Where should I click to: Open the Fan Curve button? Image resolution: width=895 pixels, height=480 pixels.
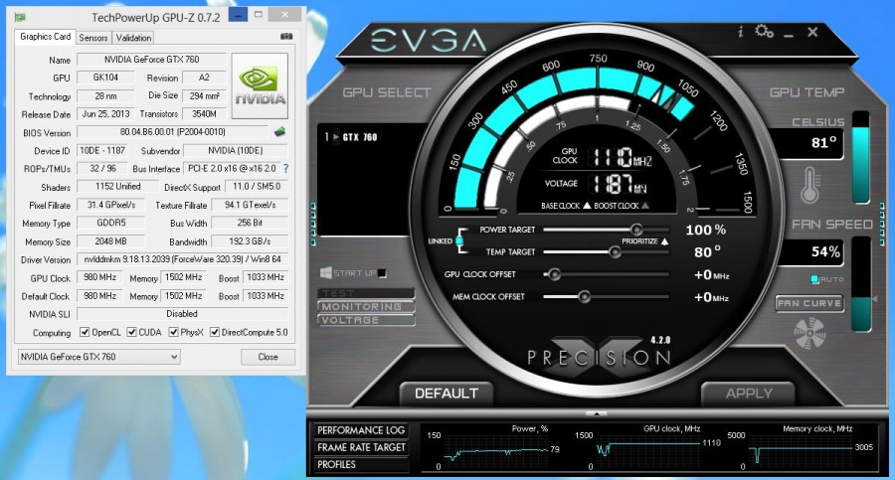pos(809,303)
